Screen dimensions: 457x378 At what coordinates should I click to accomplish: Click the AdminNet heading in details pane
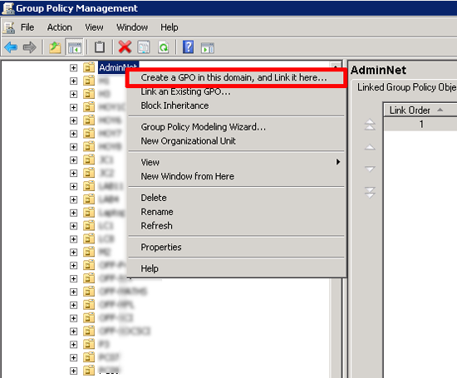(378, 70)
